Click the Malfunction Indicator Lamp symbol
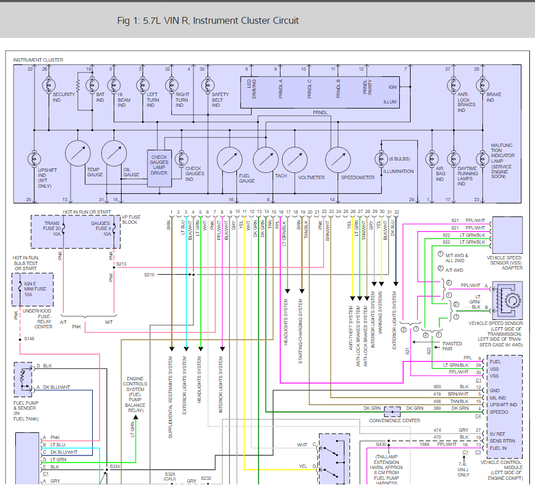Viewport: 535px width, 490px height. point(481,158)
